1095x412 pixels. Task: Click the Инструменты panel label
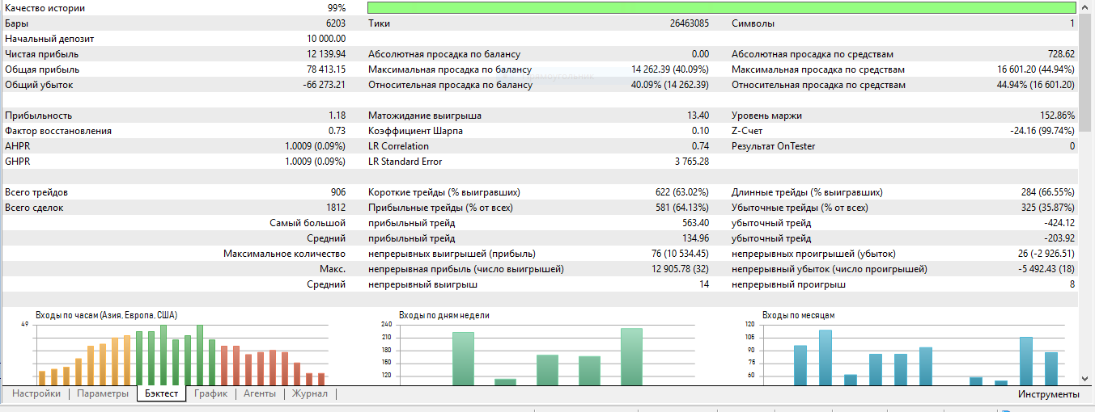click(1048, 394)
